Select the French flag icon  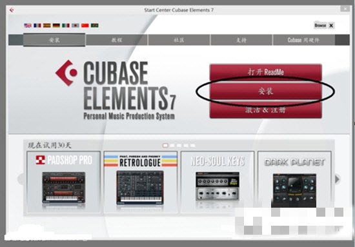[37, 26]
